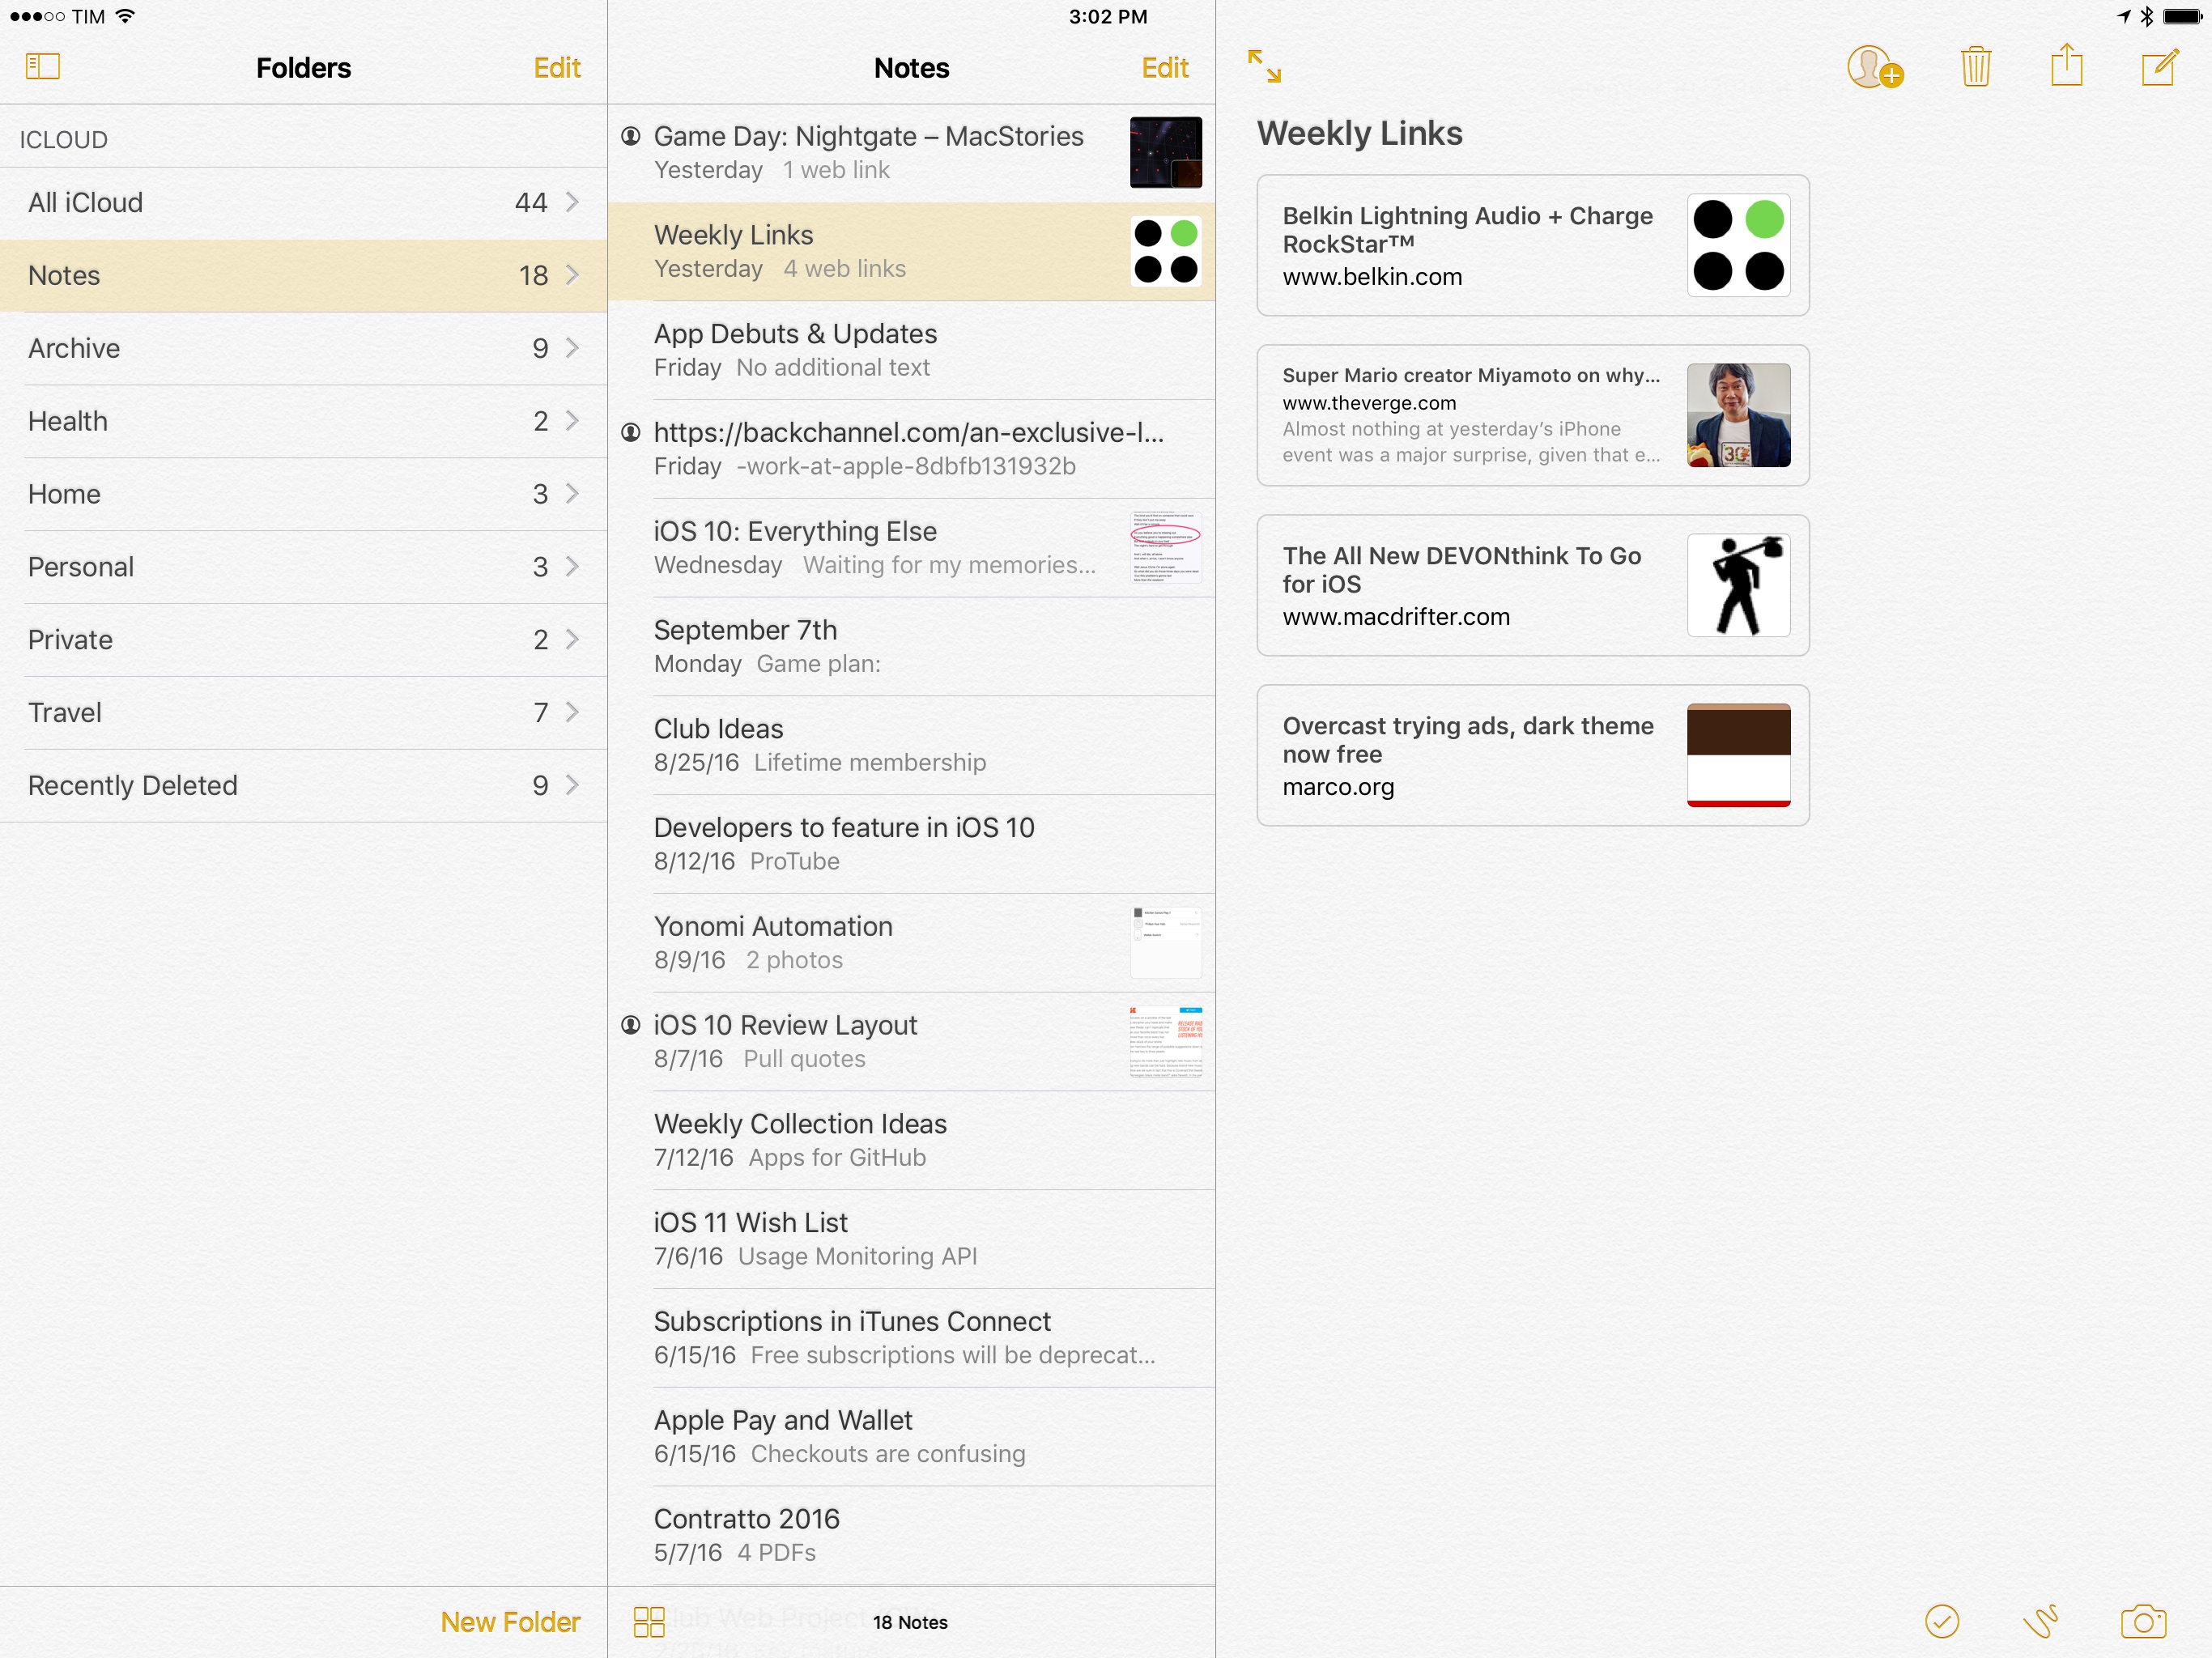Select the App Debuts & Updates note
This screenshot has height=1658, width=2212.
pos(911,350)
